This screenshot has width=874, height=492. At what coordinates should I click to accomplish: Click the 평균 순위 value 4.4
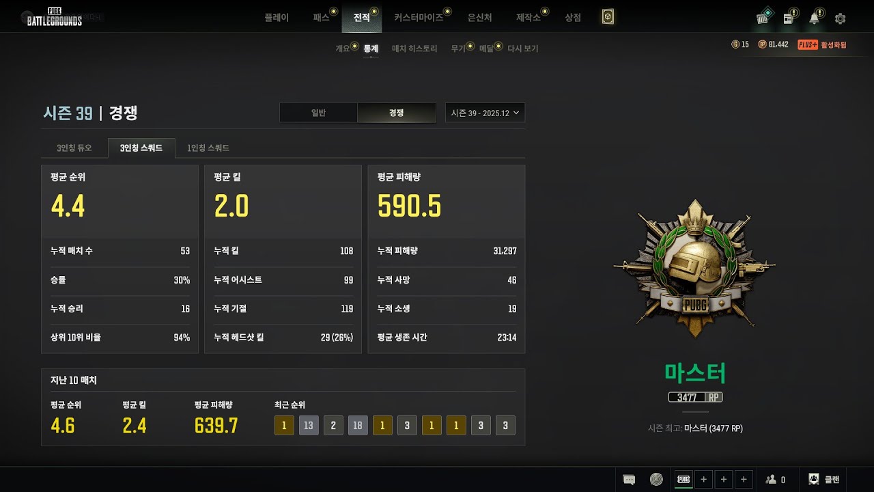(x=68, y=206)
